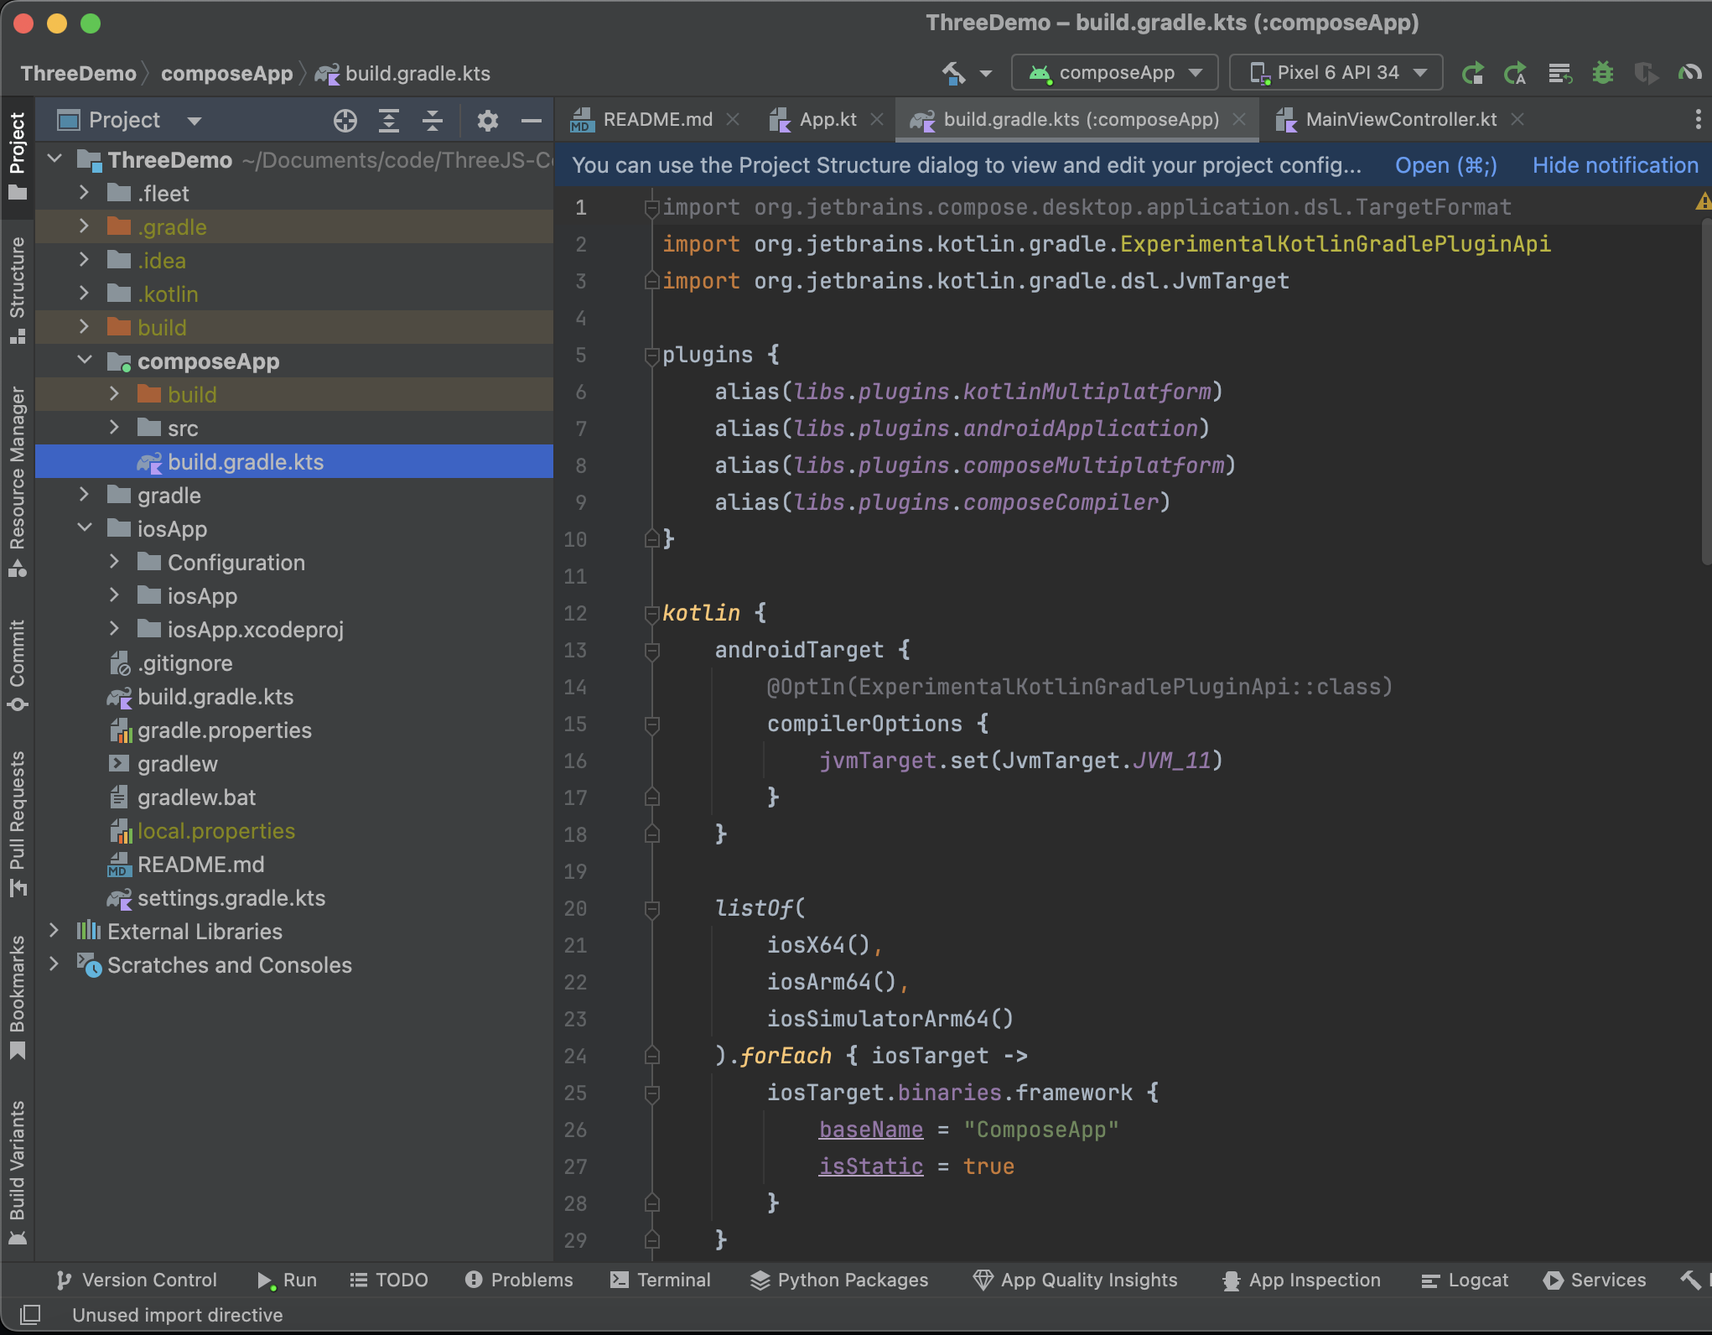Screen dimensions: 1712x1335
Task: Expand the src folder in composeApp
Action: point(115,429)
